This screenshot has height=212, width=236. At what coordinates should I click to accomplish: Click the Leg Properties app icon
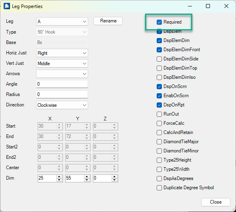[x=7, y=6]
